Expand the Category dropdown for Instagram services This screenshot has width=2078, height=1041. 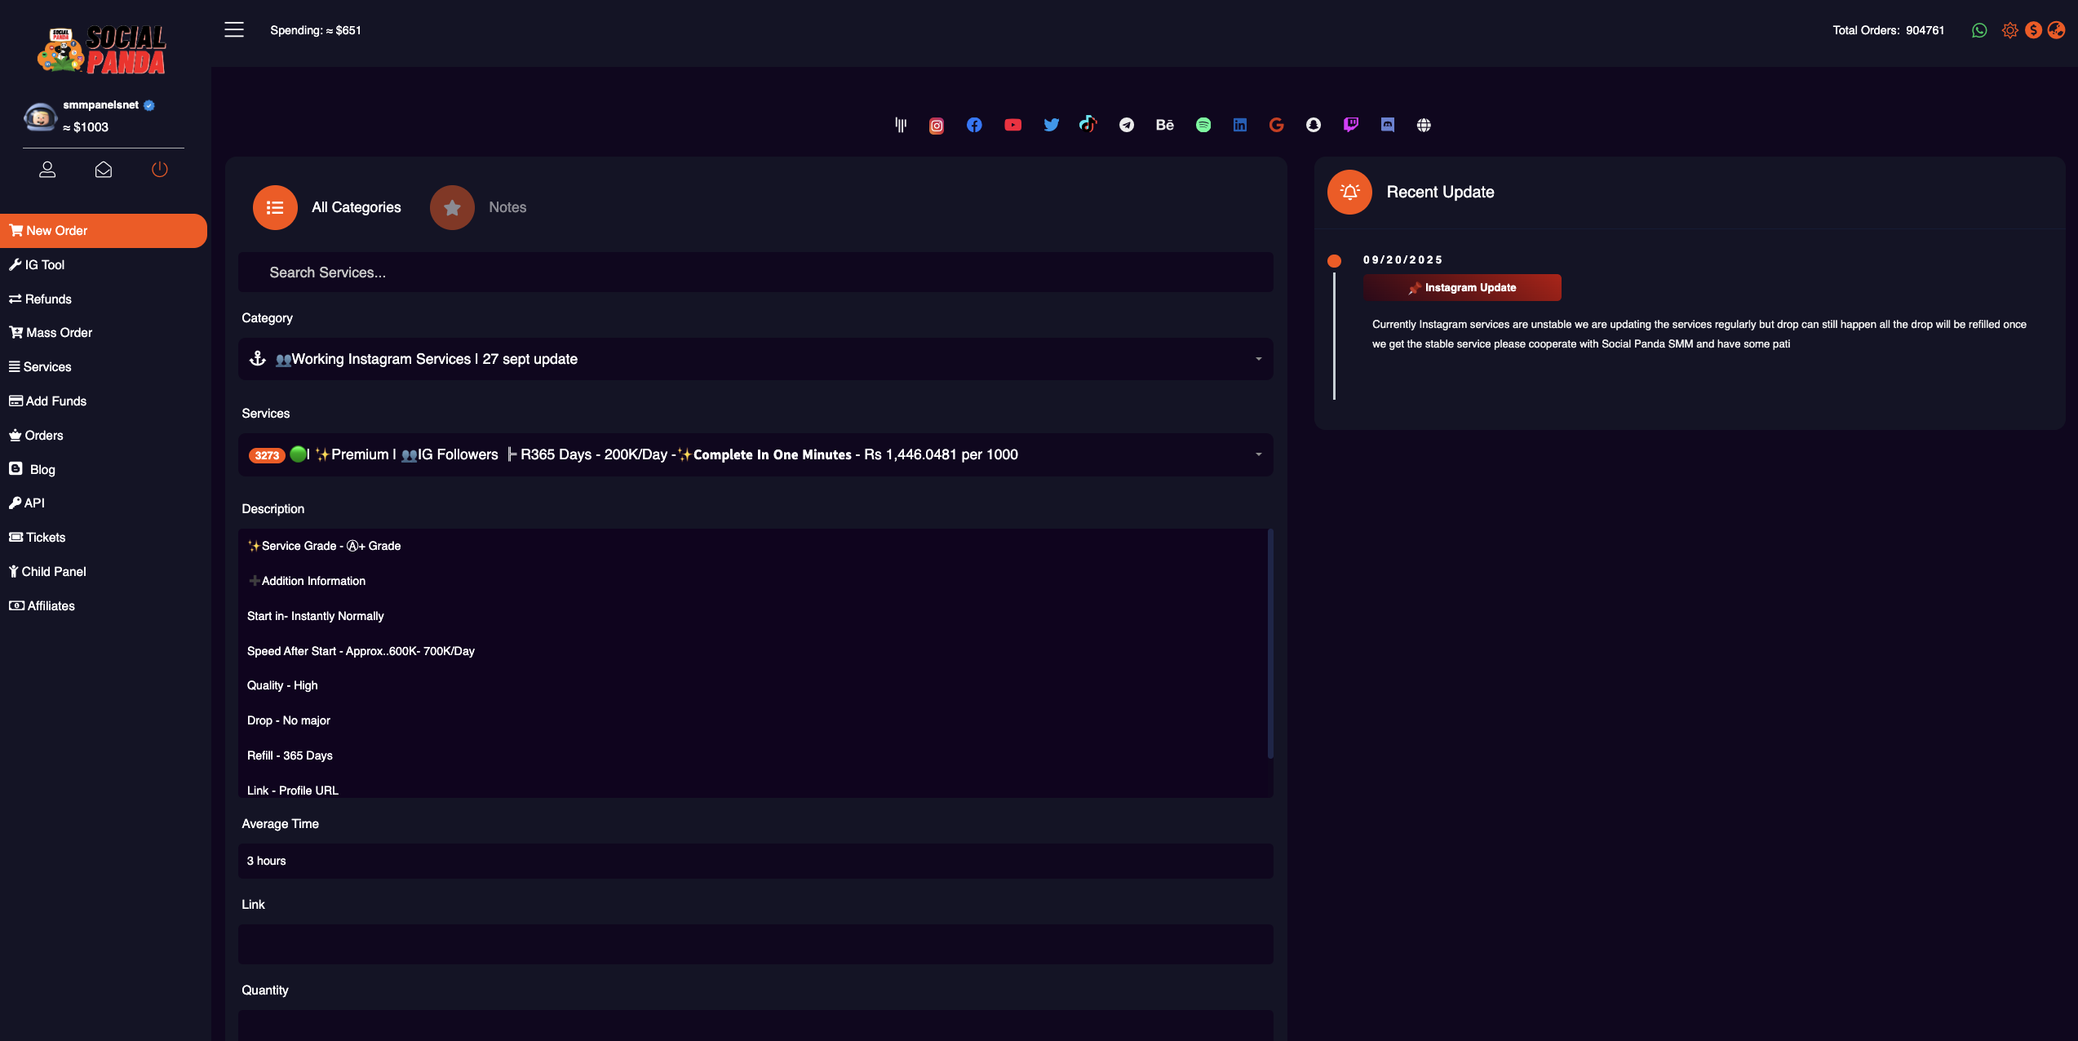coord(755,359)
